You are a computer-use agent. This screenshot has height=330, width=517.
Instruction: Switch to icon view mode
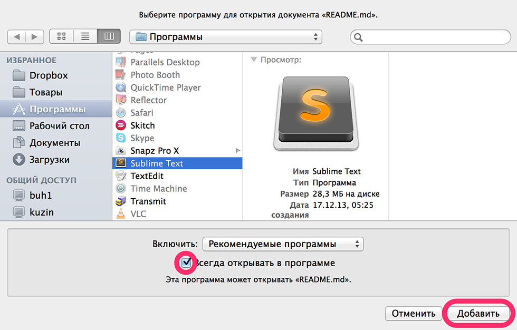pos(61,36)
